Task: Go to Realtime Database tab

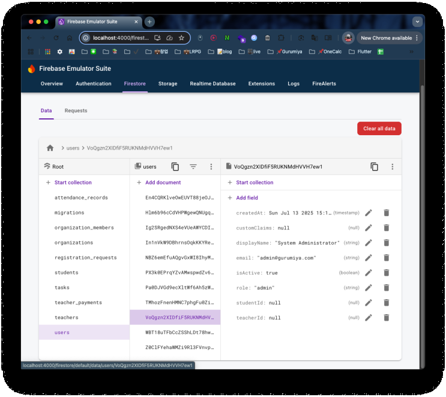Action: coord(212,83)
